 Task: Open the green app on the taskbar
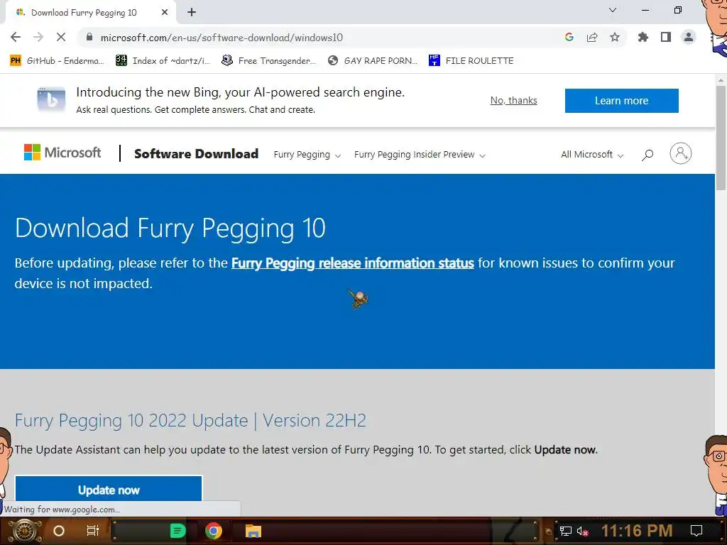point(177,531)
